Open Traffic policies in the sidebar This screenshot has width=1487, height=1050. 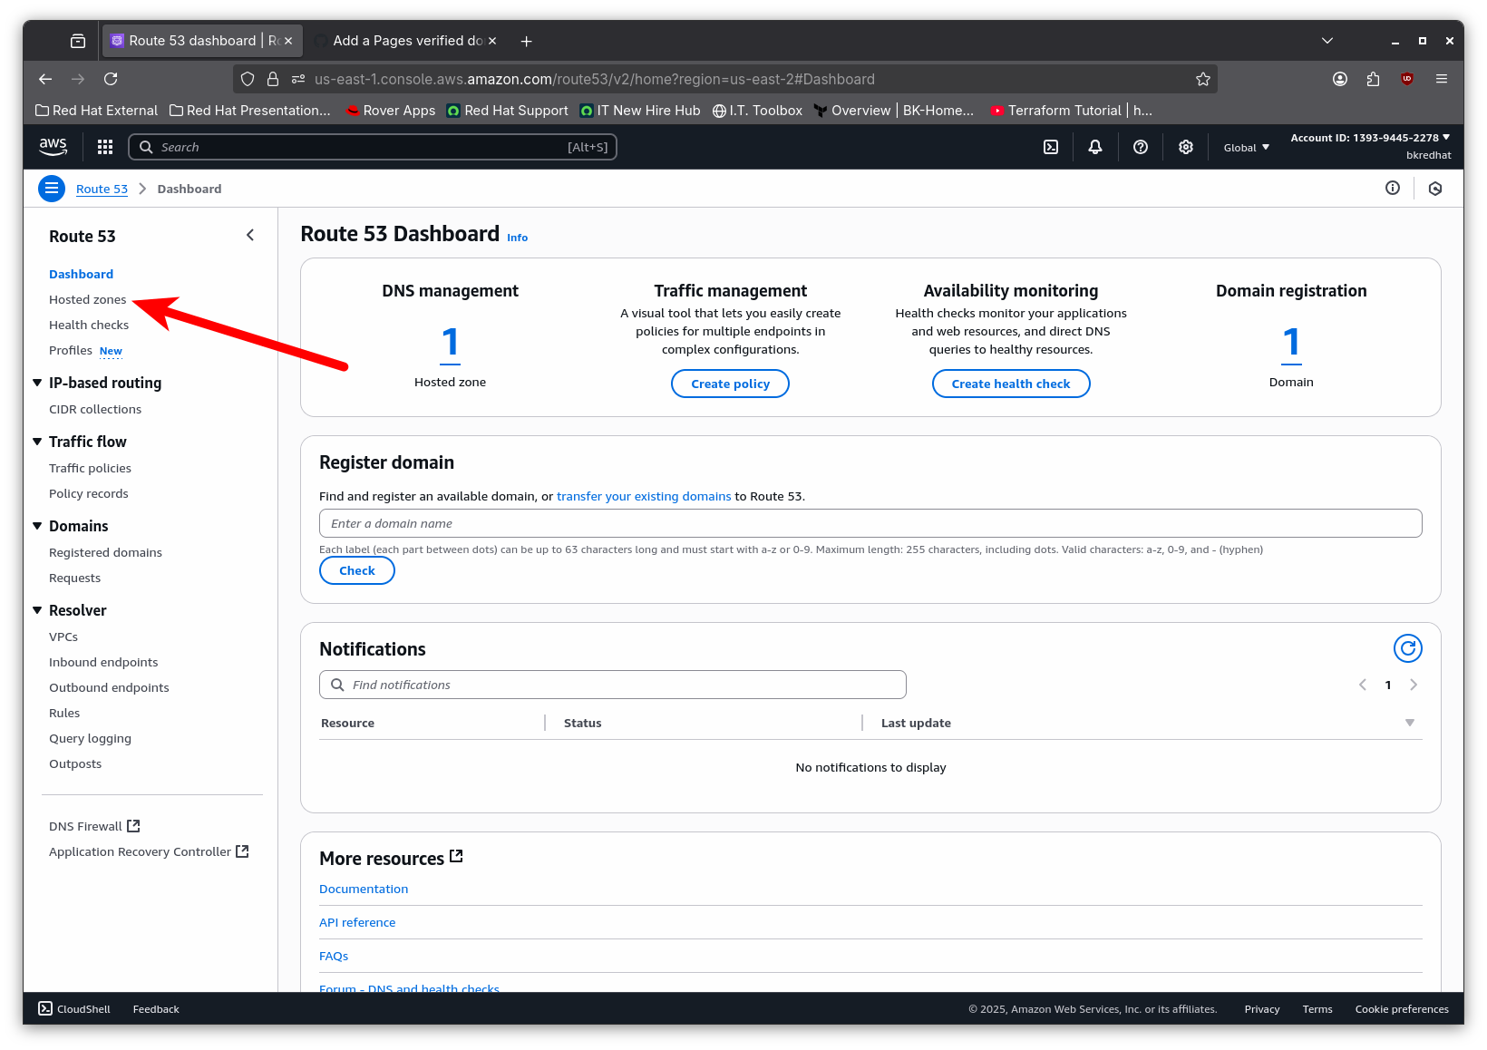(90, 468)
